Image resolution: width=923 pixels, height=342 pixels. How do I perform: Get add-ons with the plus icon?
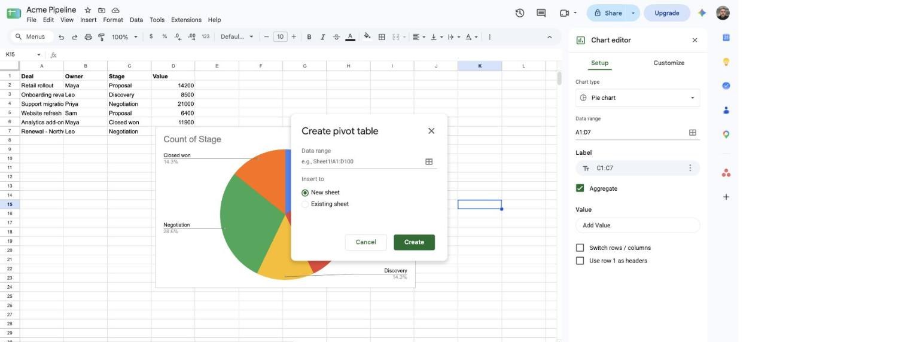(x=726, y=197)
